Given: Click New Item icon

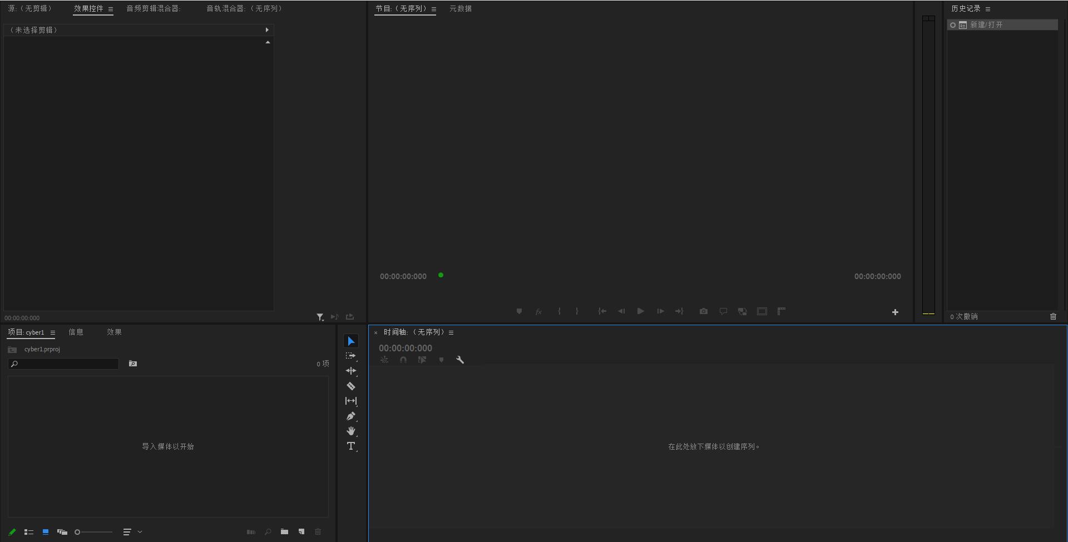Looking at the screenshot, I should (301, 532).
